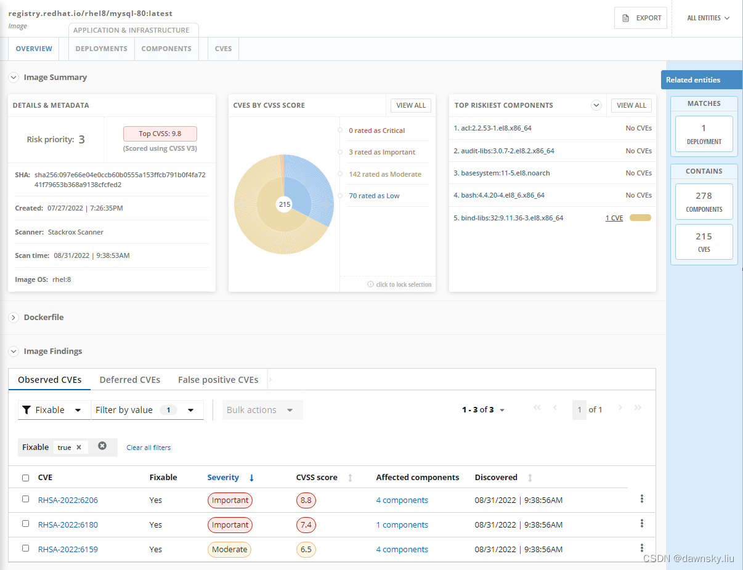Open the 215 CVEs tile

click(704, 242)
